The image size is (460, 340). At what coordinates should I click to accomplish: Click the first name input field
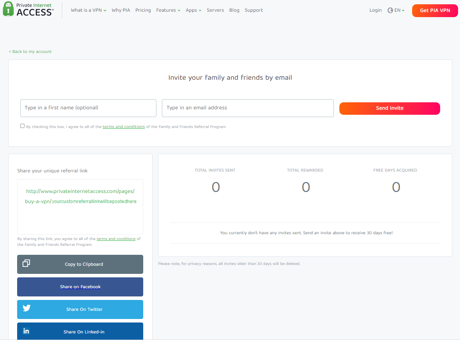tap(88, 108)
